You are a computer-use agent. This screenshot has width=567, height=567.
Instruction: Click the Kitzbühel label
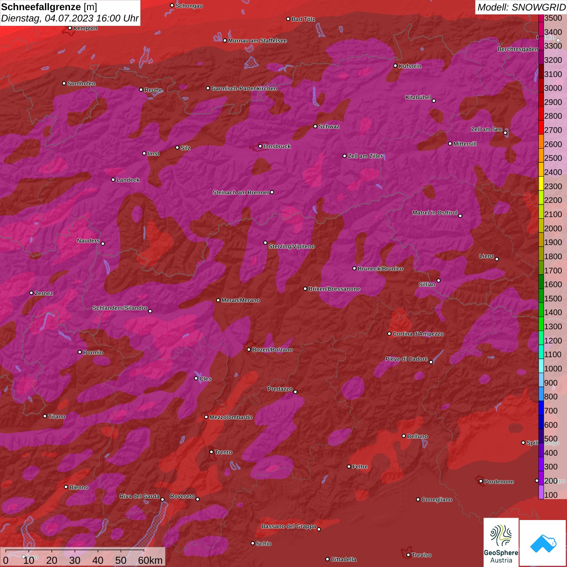point(418,97)
